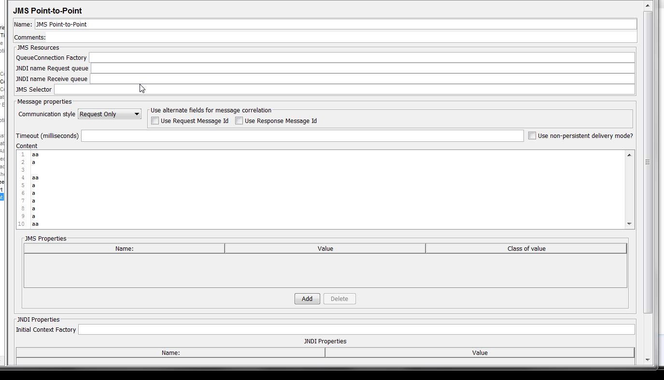Open the Communication style dropdown
This screenshot has height=380, width=664.
pyautogui.click(x=137, y=114)
